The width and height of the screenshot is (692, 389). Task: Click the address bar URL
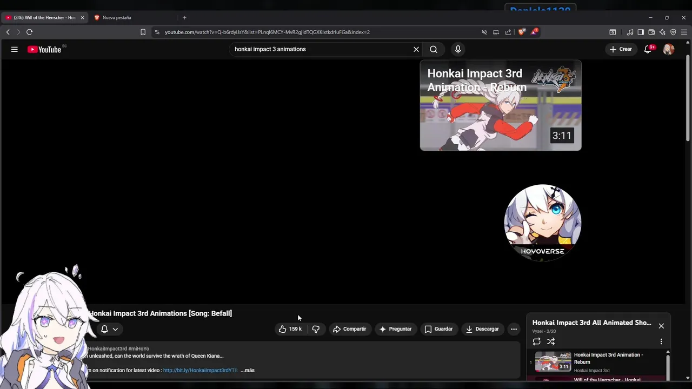(267, 32)
